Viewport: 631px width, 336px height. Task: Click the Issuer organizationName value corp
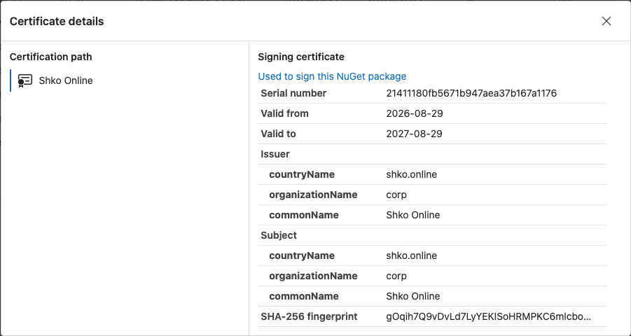tap(396, 195)
